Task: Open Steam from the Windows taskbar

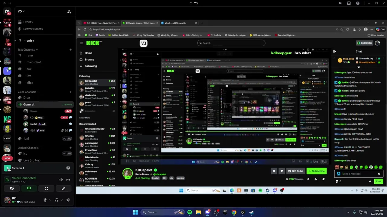Action: coord(252,212)
